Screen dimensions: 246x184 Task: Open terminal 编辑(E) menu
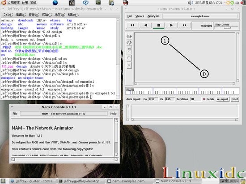pos(21,15)
